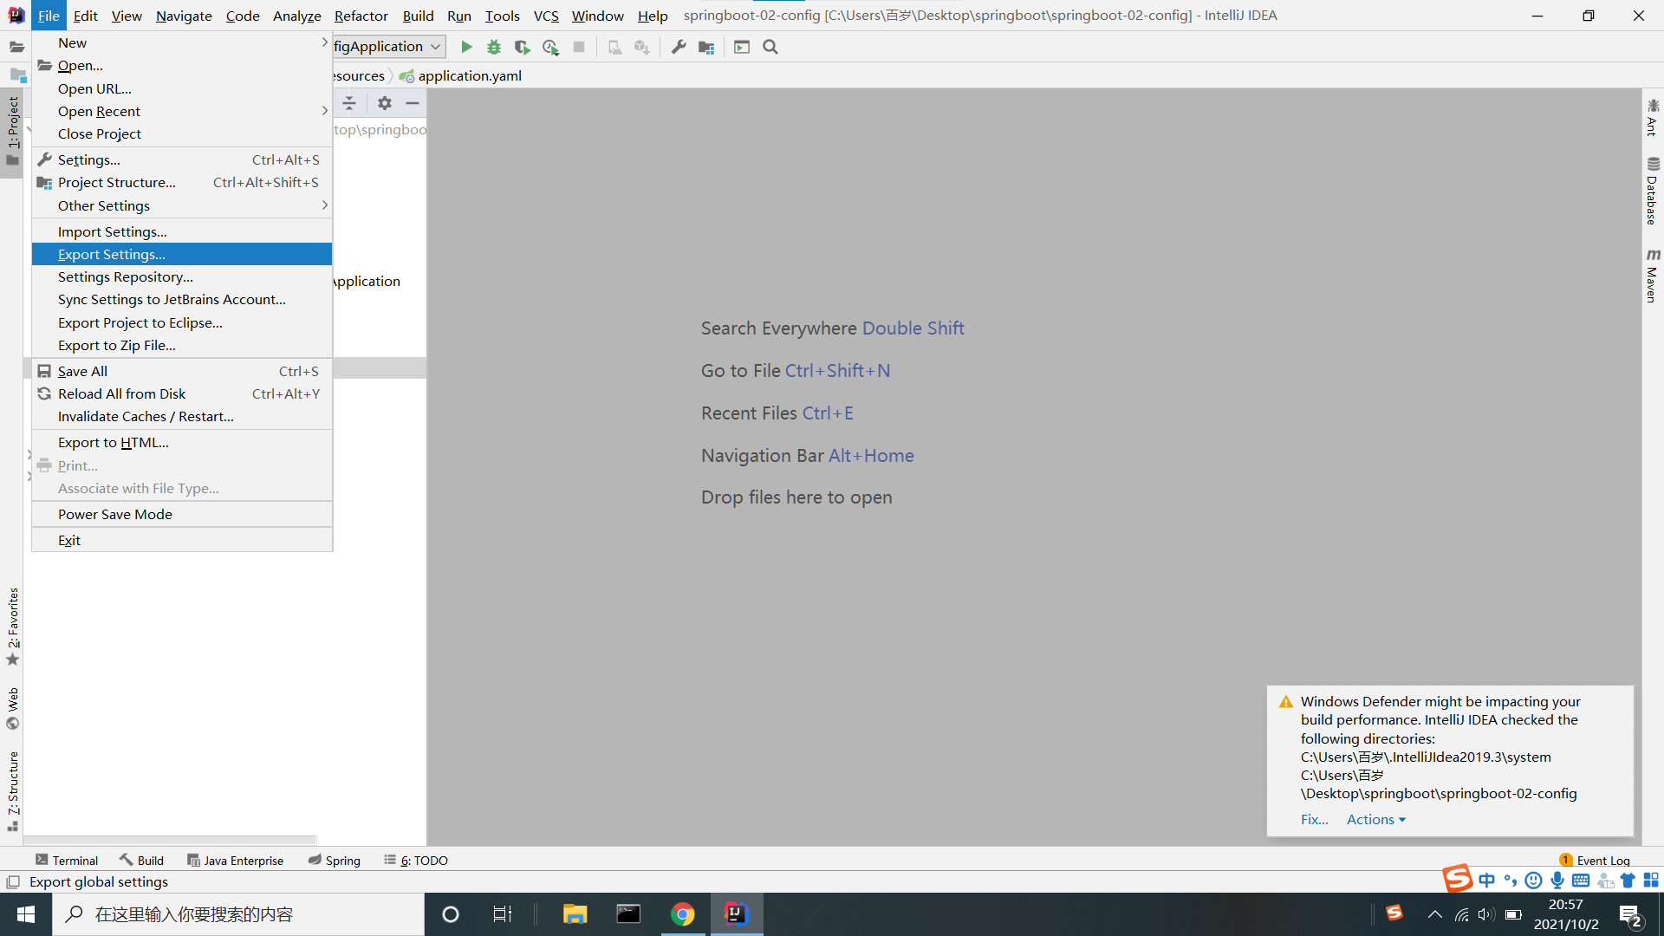Open Settings via wrench toolbar icon

(x=679, y=47)
